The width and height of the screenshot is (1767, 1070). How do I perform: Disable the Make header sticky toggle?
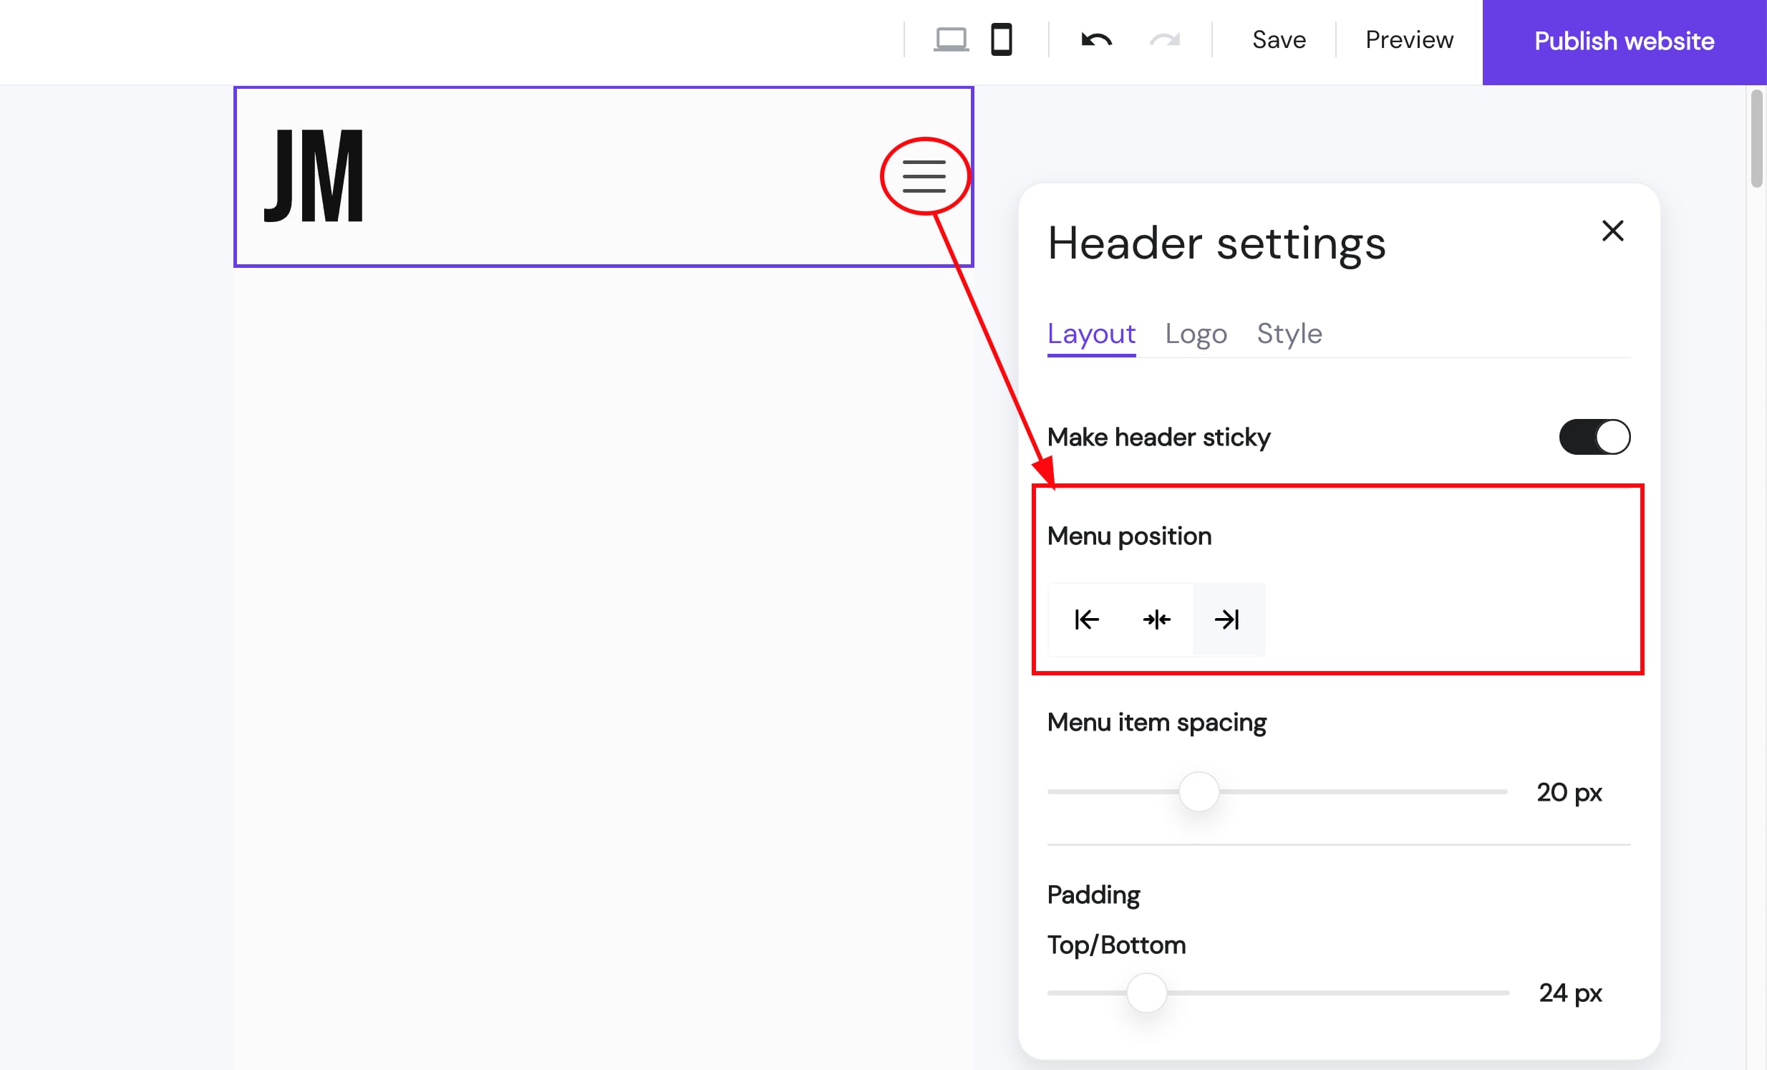pyautogui.click(x=1594, y=437)
